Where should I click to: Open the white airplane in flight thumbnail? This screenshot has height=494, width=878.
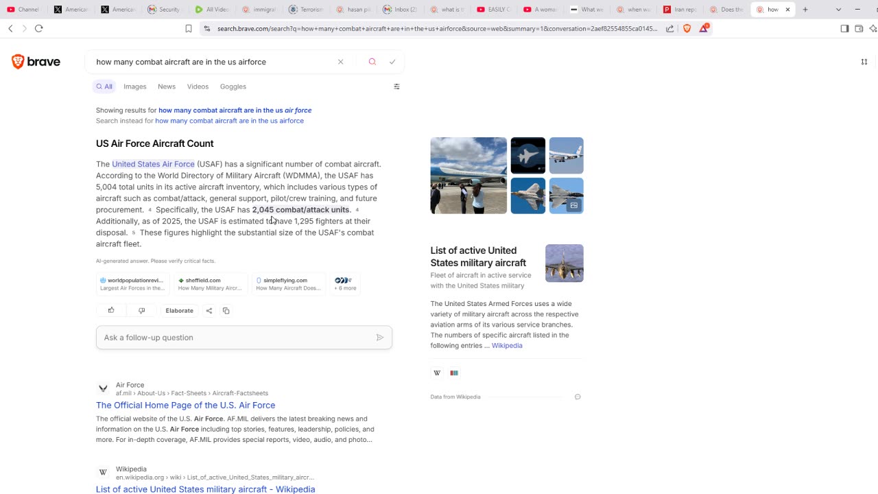click(567, 156)
